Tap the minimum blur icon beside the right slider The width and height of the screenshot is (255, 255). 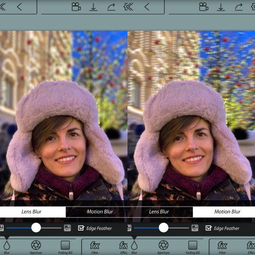[x=130, y=228]
